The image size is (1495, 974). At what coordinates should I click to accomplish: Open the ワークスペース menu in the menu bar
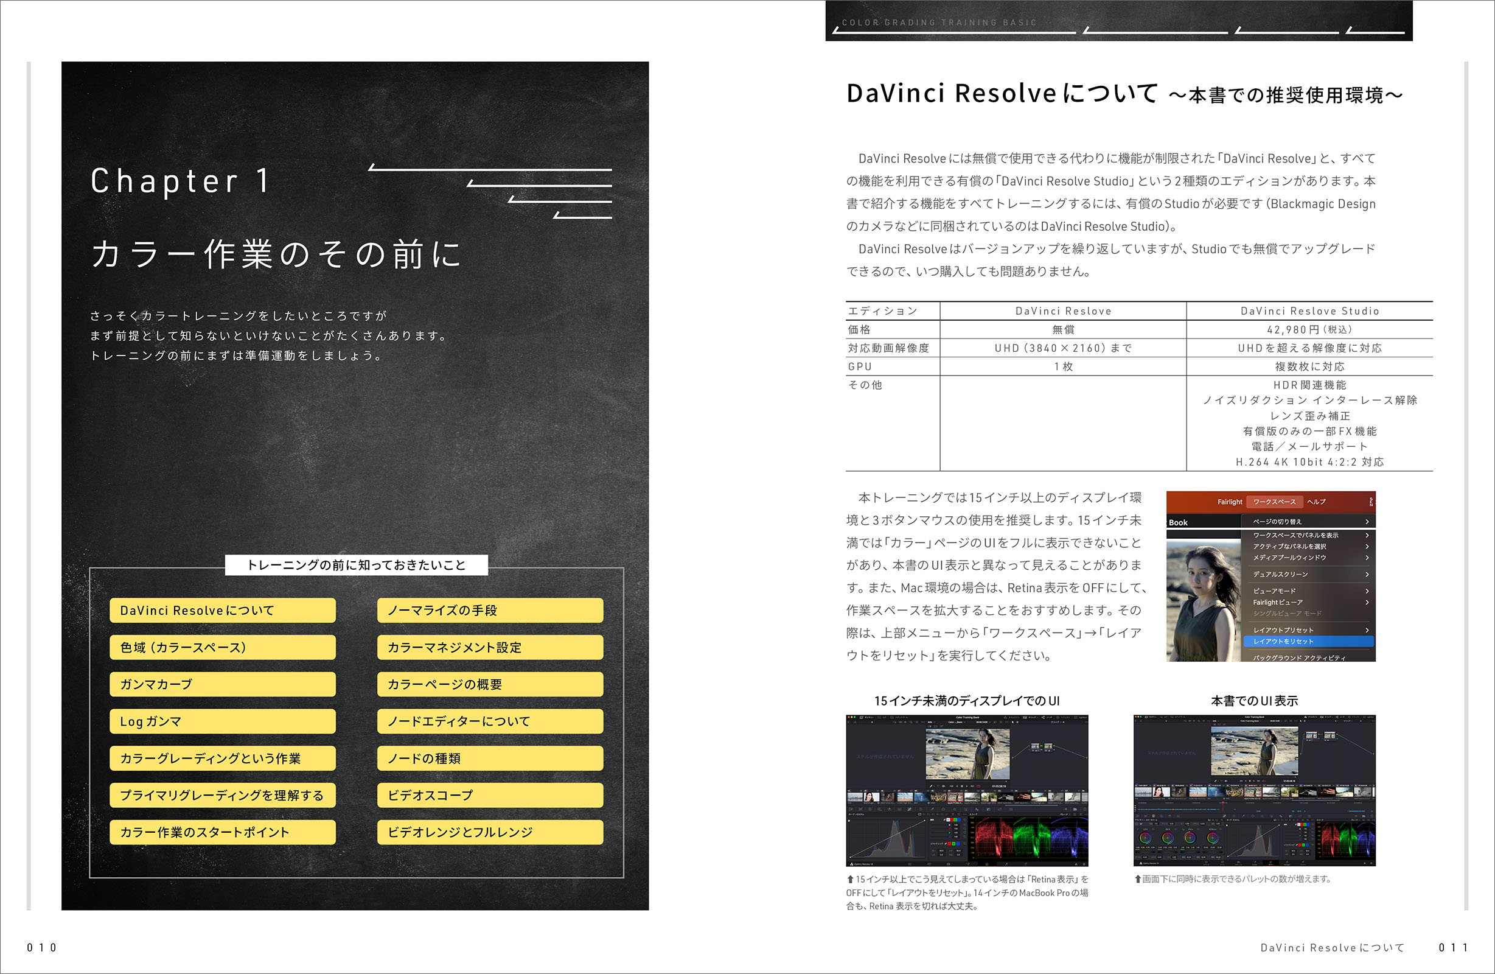(1275, 502)
